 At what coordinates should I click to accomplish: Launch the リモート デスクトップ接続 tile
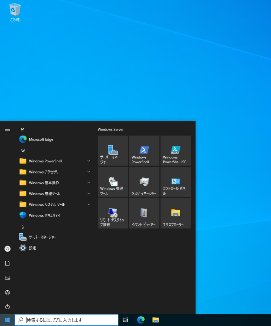click(113, 213)
